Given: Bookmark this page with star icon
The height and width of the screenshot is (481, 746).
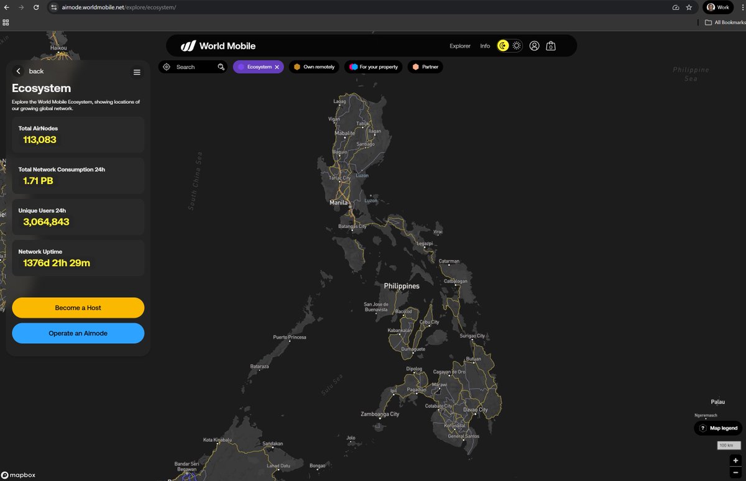Looking at the screenshot, I should click(689, 7).
